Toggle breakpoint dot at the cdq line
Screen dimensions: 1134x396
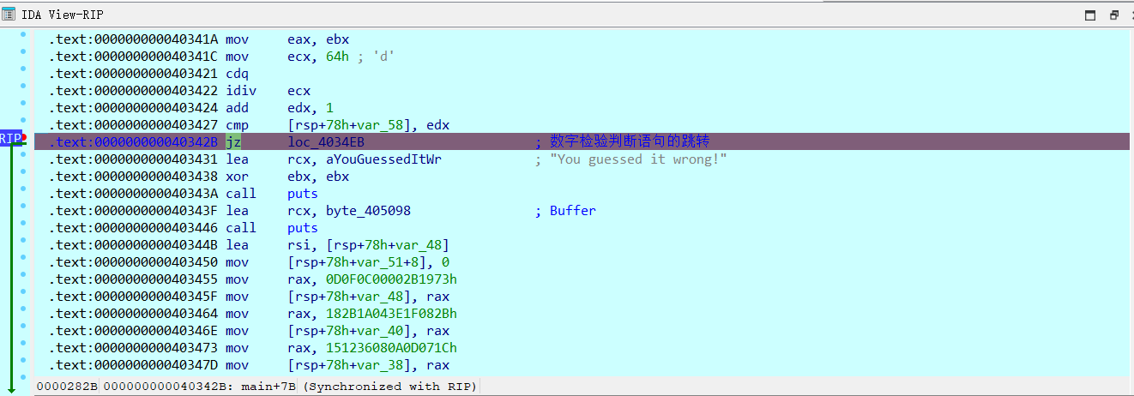click(x=23, y=69)
